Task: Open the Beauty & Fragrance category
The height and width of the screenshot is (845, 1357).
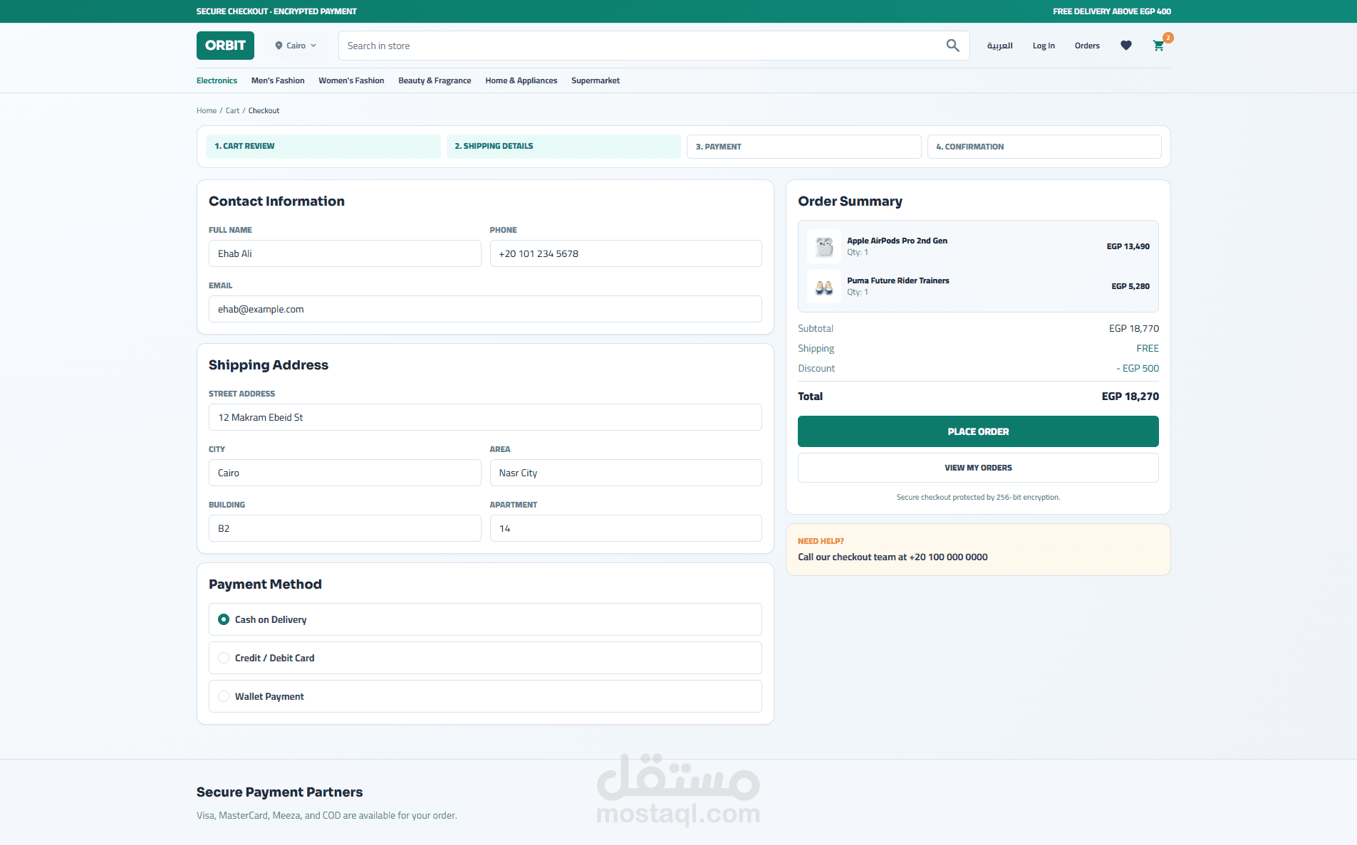Action: [x=435, y=80]
